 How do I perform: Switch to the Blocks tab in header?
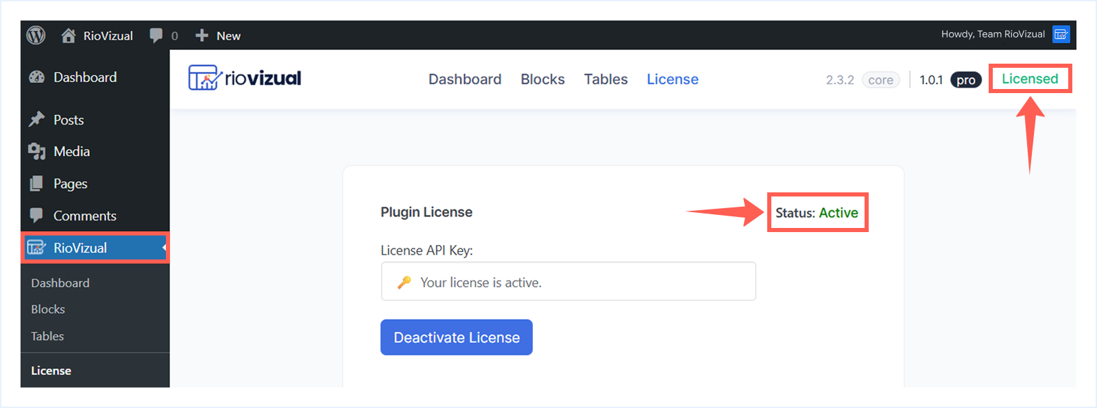(x=542, y=79)
